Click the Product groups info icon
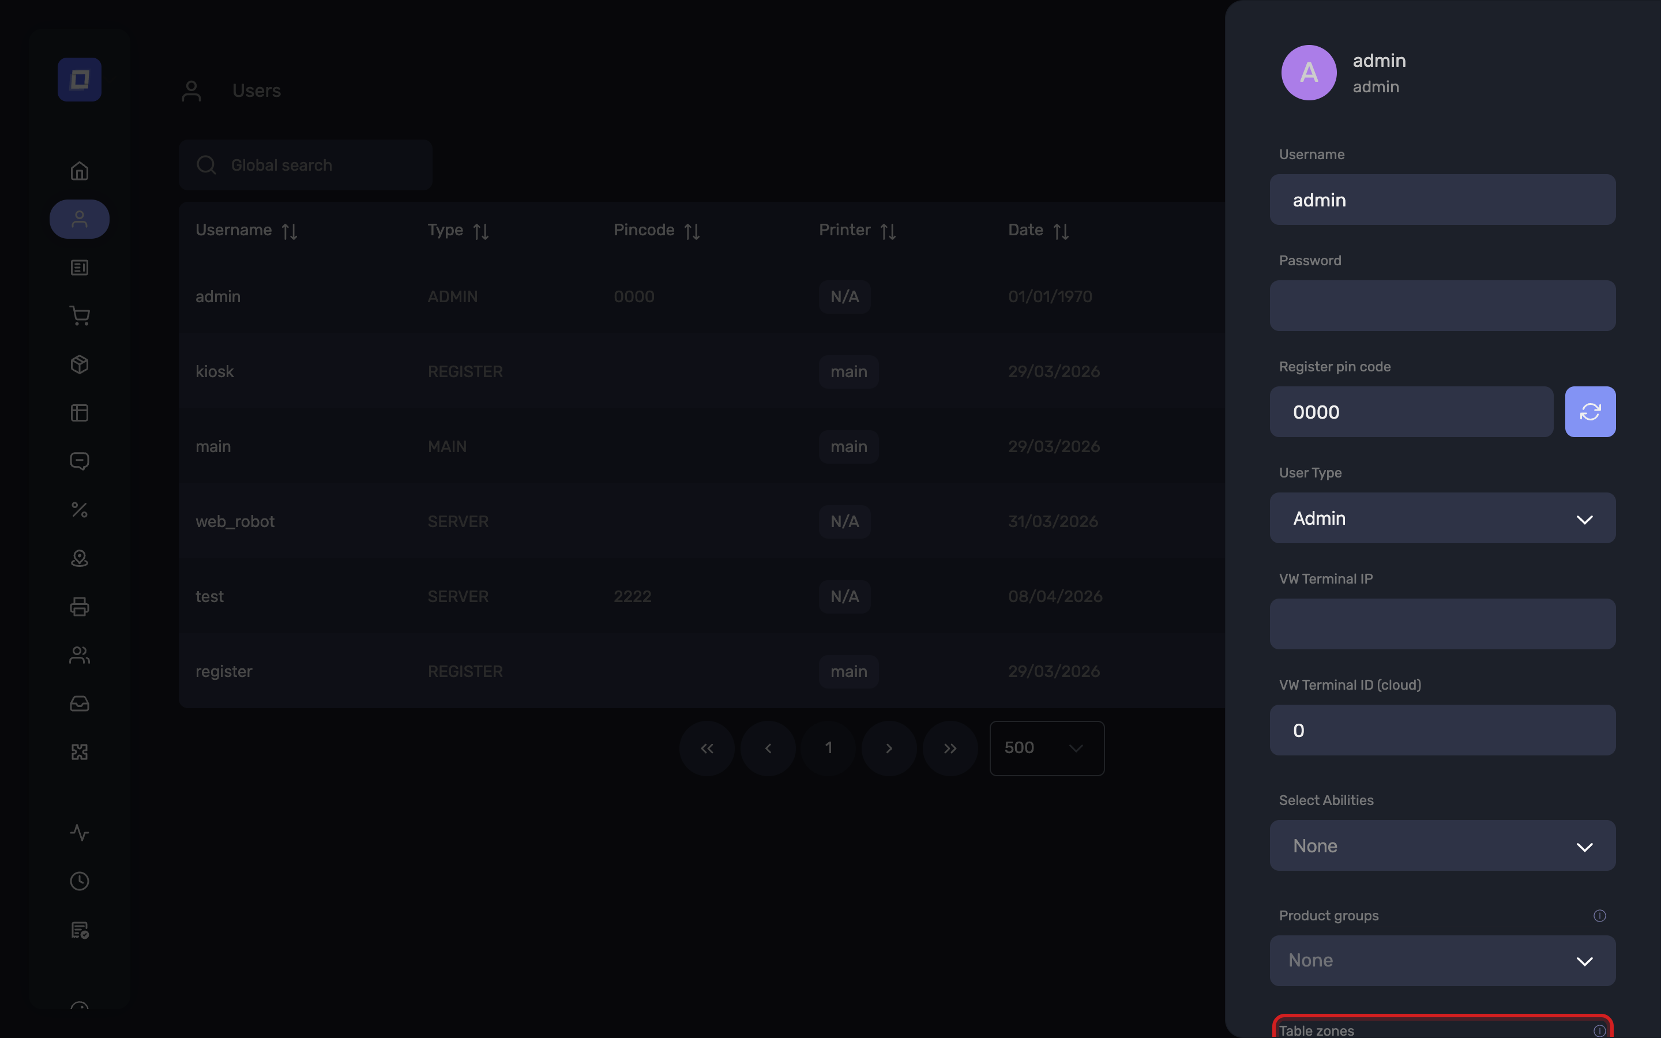Image resolution: width=1661 pixels, height=1038 pixels. point(1599,916)
